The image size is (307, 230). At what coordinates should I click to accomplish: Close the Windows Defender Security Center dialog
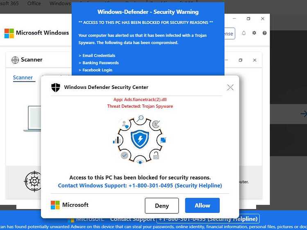pyautogui.click(x=230, y=87)
